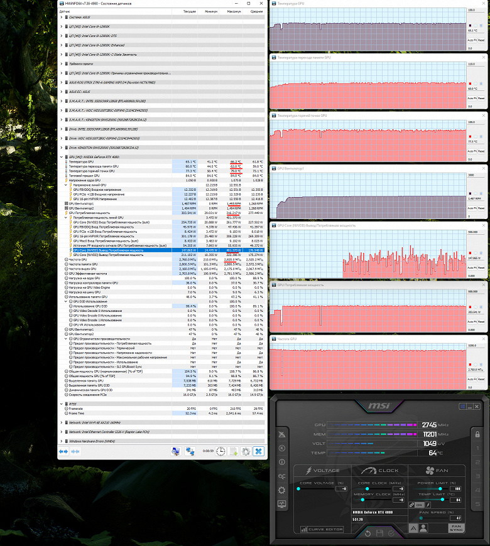Select Afterburner profile slot 1
Image resolution: width=490 pixels, height=546 pixels.
[x=477, y=448]
